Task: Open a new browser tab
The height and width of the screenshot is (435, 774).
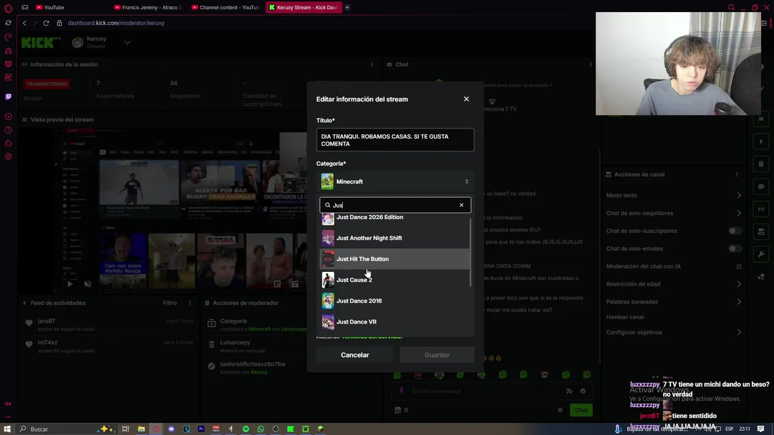Action: coord(347,7)
